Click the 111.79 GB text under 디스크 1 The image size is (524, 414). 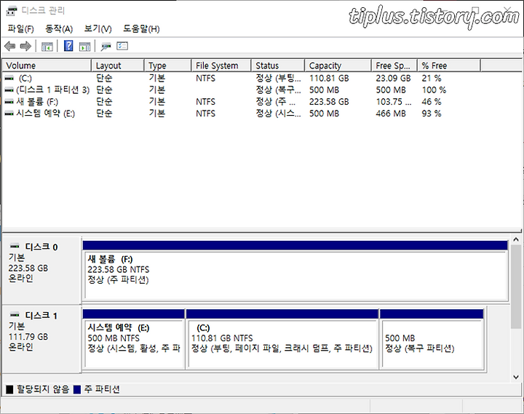point(28,337)
